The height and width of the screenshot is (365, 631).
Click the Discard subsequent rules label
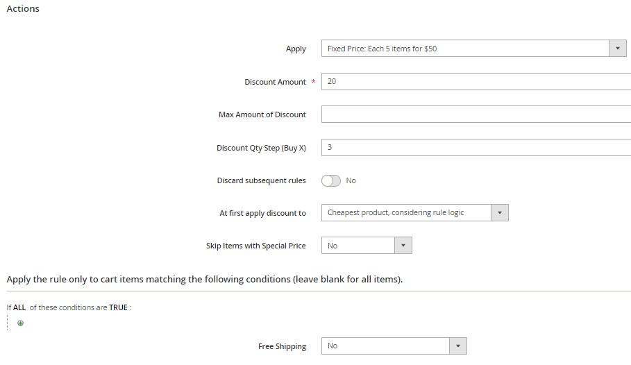(x=261, y=180)
